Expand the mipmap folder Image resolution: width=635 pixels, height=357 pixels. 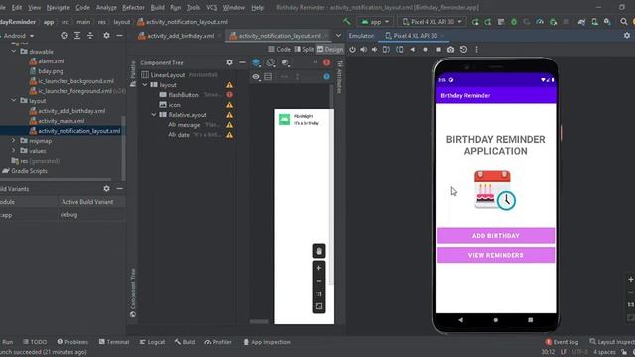tap(14, 141)
